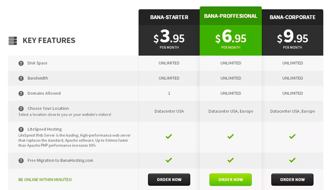Screen dimensions: 331x190
Task: Select the BANA-STARTER plan header
Action: coord(169,17)
